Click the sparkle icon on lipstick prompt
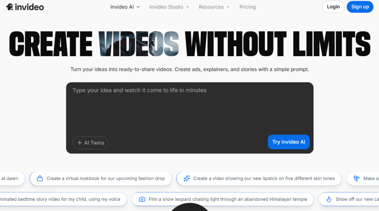This screenshot has height=211, width=379. 186,178
